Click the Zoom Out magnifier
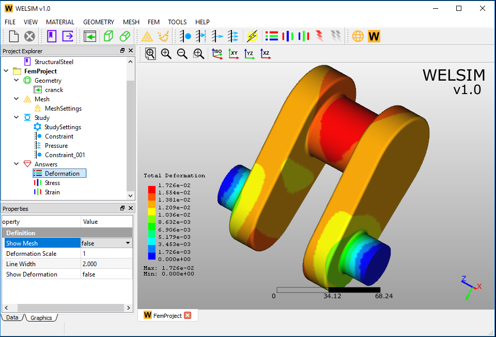The width and height of the screenshot is (496, 337). point(182,53)
